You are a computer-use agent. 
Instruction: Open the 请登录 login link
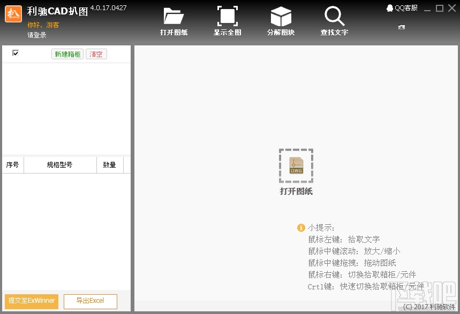pos(36,35)
